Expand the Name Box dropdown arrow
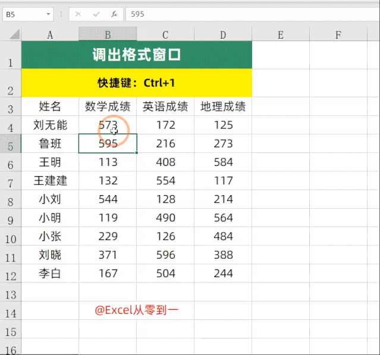The height and width of the screenshot is (355, 380). 49,14
